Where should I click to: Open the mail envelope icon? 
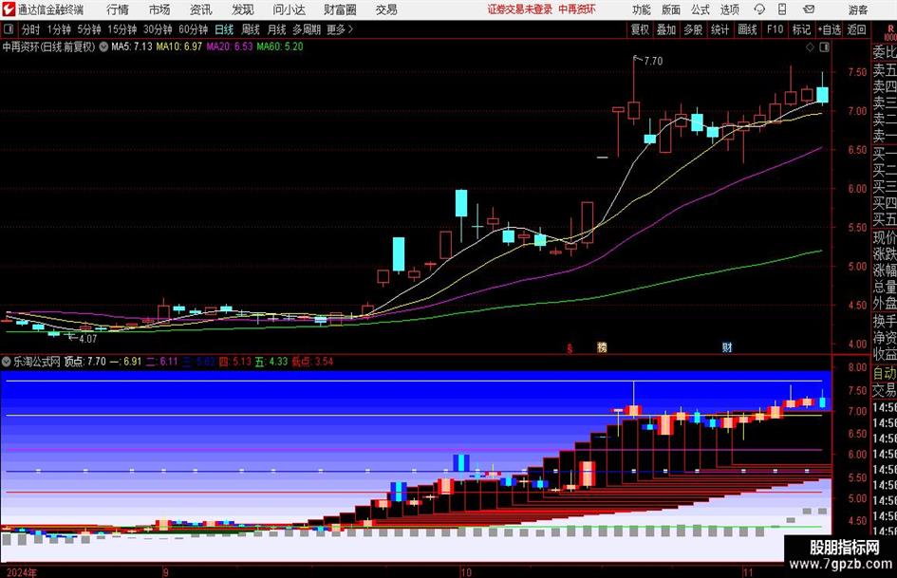(x=809, y=9)
